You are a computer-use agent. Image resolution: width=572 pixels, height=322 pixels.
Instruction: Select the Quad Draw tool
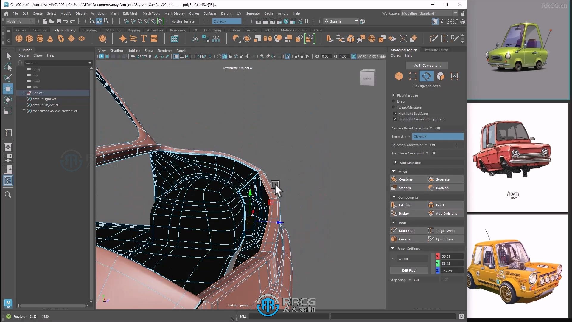[x=445, y=239]
